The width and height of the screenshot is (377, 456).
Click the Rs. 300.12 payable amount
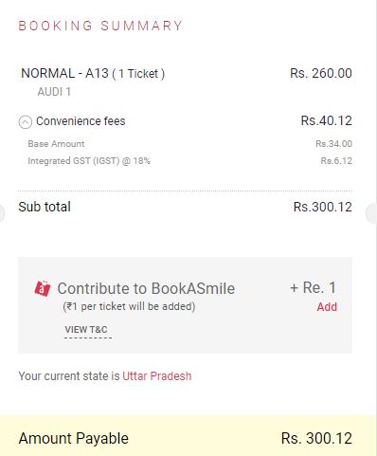(x=316, y=438)
